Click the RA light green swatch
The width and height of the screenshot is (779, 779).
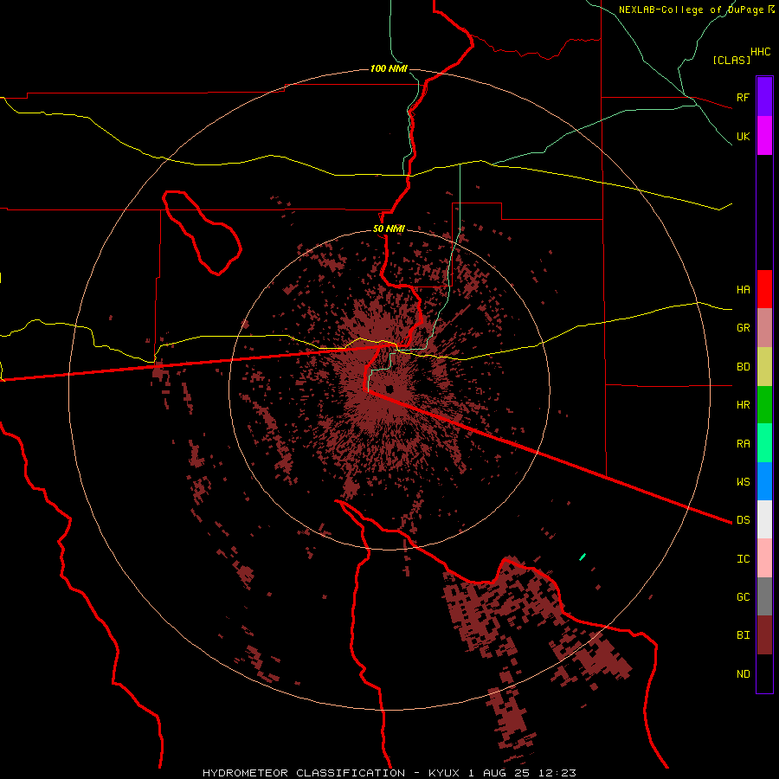tap(764, 443)
